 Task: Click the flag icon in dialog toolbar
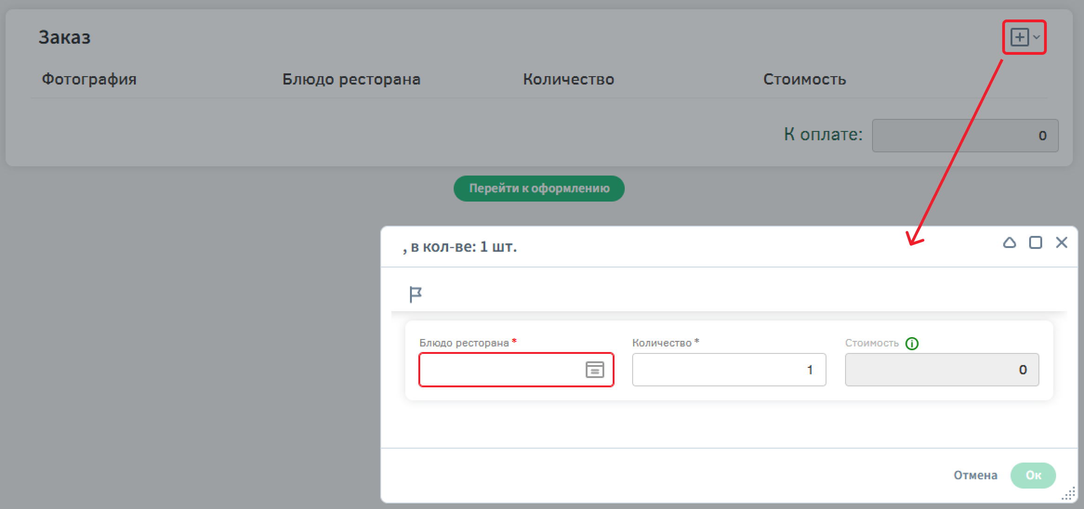click(415, 294)
